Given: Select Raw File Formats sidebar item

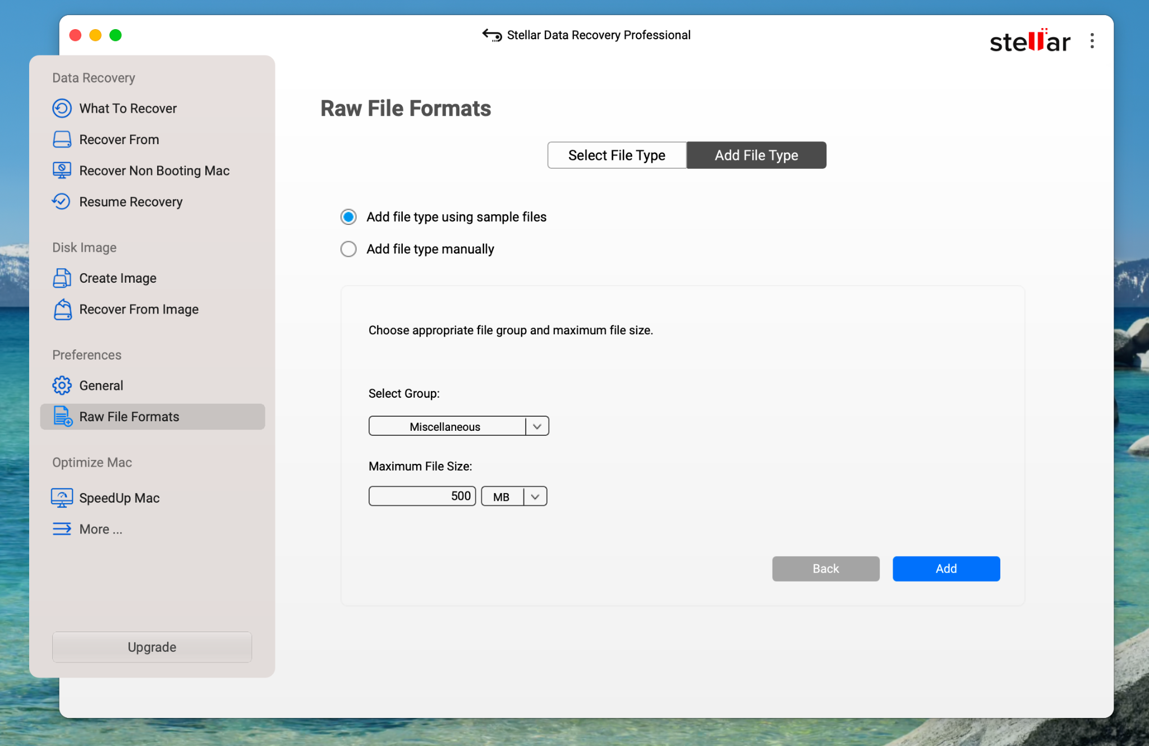Looking at the screenshot, I should 153,417.
